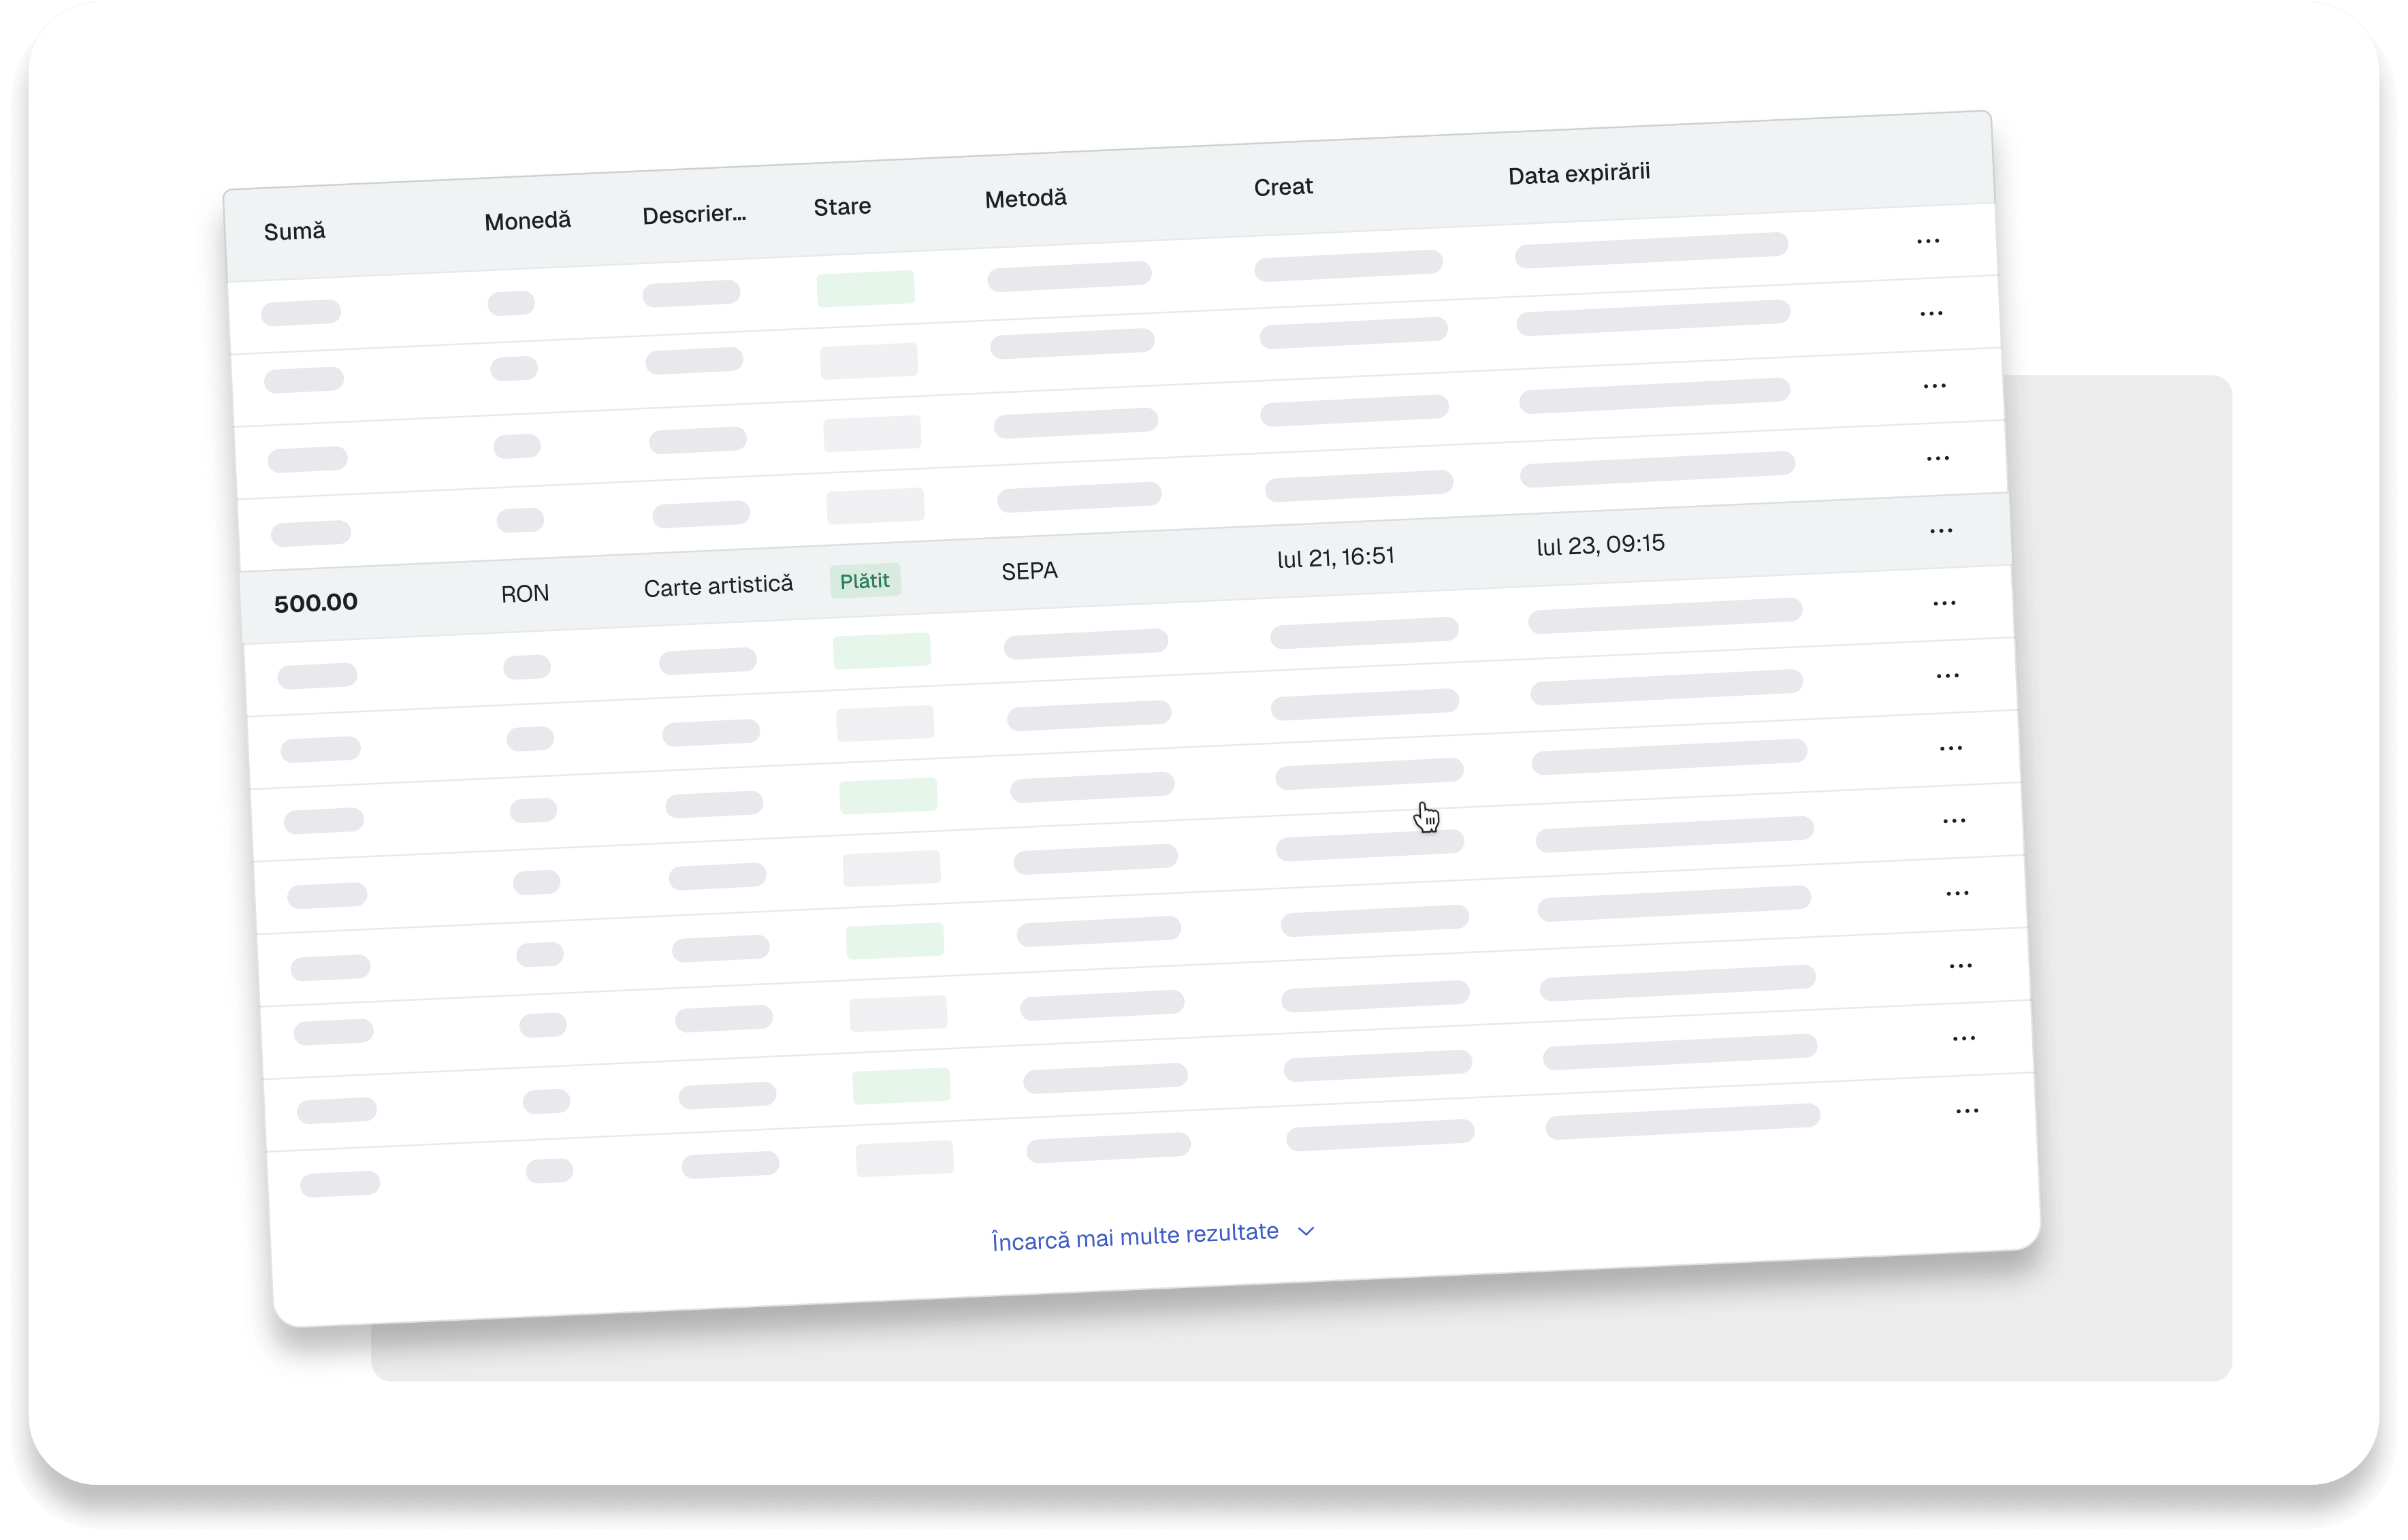Select the 500.00 amount cell

click(x=316, y=603)
